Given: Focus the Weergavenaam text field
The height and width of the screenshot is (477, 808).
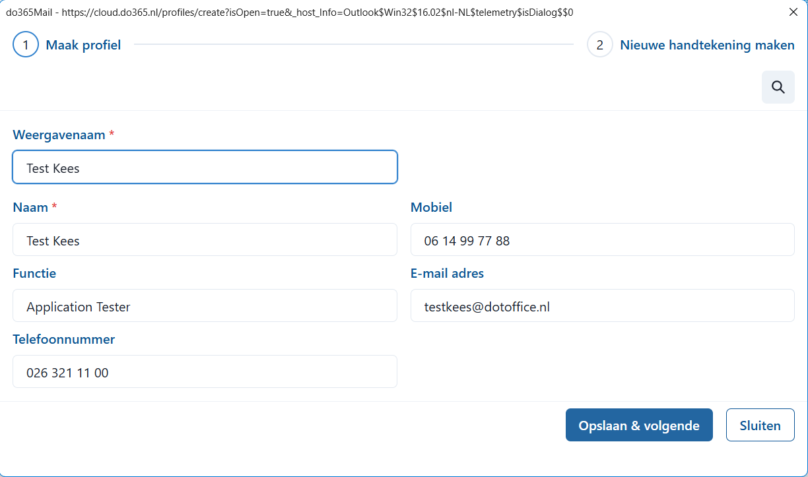Looking at the screenshot, I should (205, 168).
